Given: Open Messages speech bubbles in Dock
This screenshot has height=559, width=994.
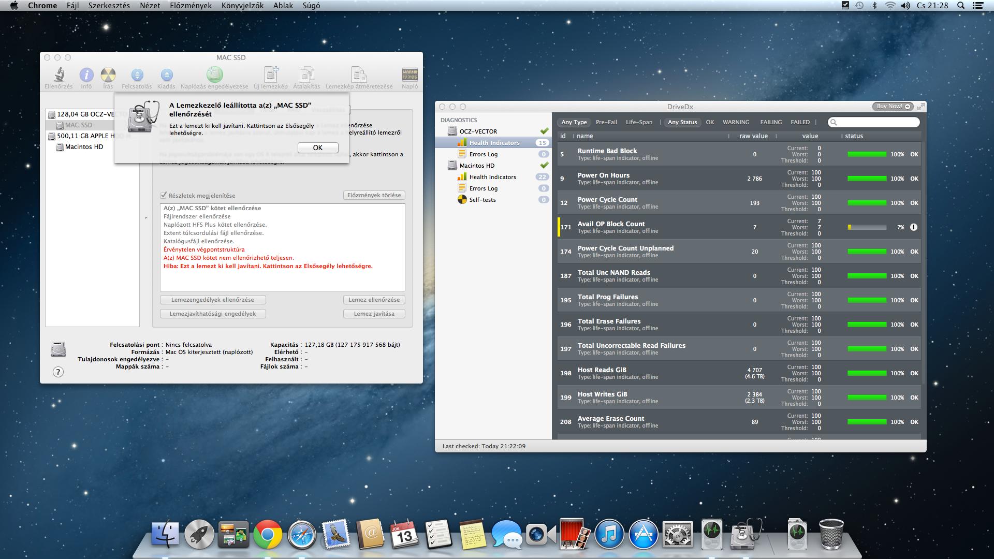Looking at the screenshot, I should click(x=507, y=534).
